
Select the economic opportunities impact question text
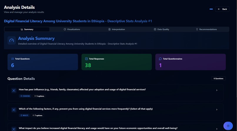click(x=98, y=128)
